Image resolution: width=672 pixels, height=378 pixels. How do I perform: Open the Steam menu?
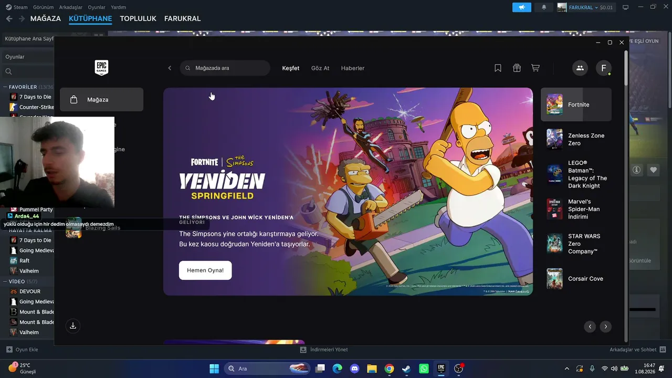[17, 7]
